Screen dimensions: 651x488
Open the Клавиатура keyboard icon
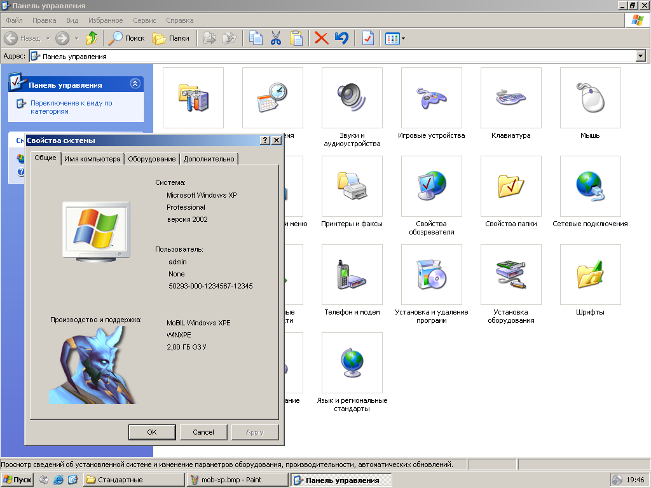click(511, 98)
